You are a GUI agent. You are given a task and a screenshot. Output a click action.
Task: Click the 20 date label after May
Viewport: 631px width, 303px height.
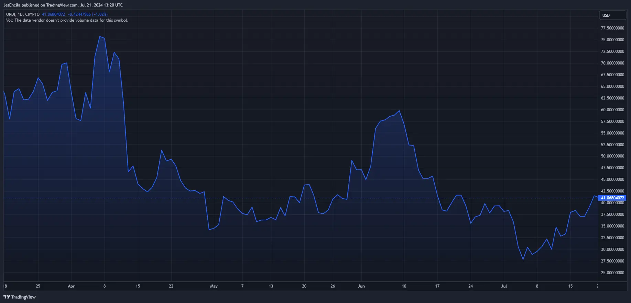pyautogui.click(x=304, y=286)
